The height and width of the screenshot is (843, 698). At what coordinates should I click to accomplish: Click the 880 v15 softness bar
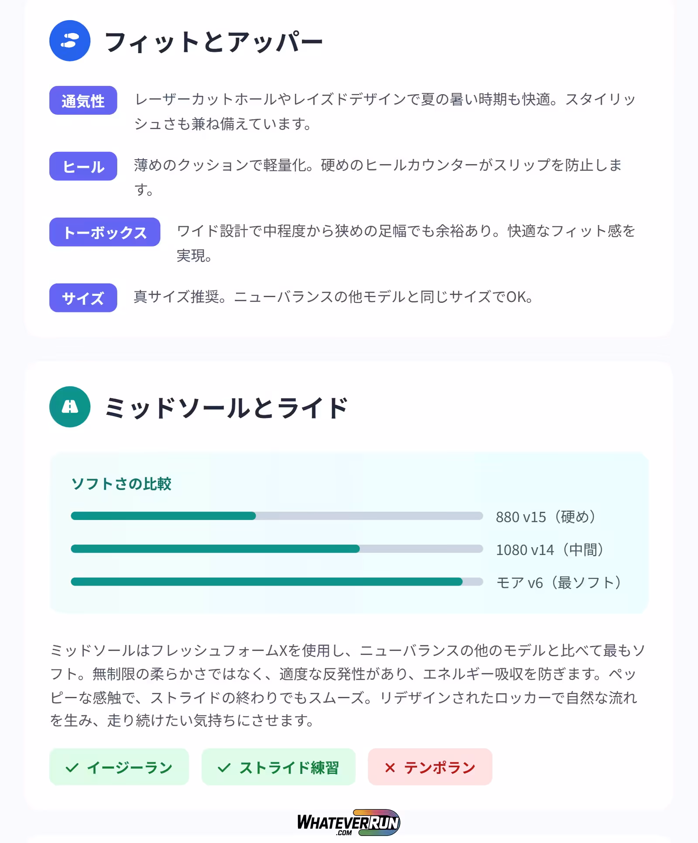point(277,516)
